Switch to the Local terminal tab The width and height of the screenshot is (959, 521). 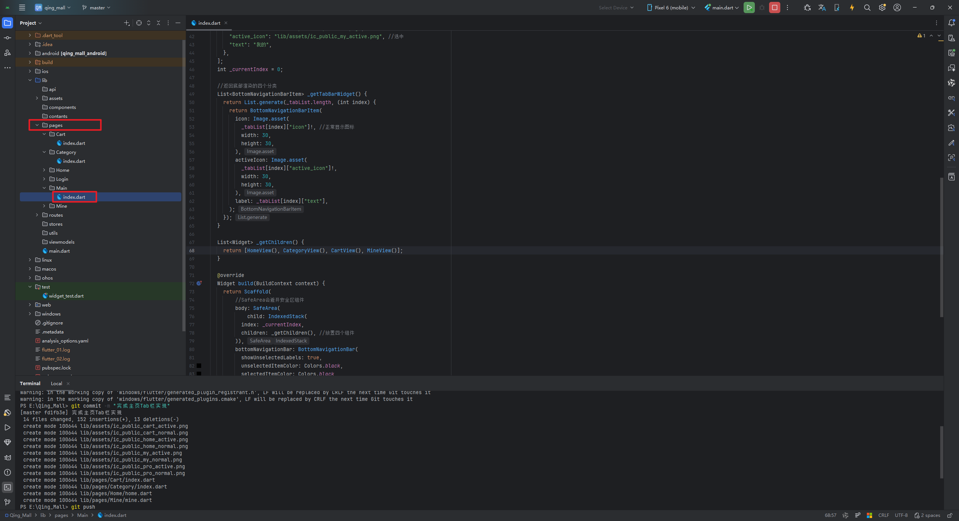pos(56,383)
